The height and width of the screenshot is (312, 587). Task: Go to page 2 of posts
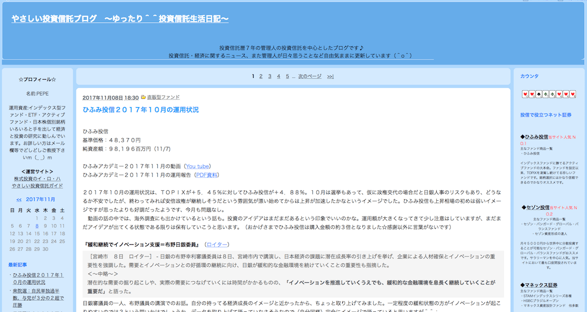[262, 77]
